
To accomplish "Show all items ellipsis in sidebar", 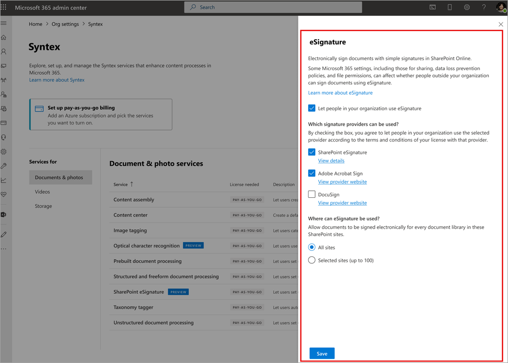I will coord(4,249).
